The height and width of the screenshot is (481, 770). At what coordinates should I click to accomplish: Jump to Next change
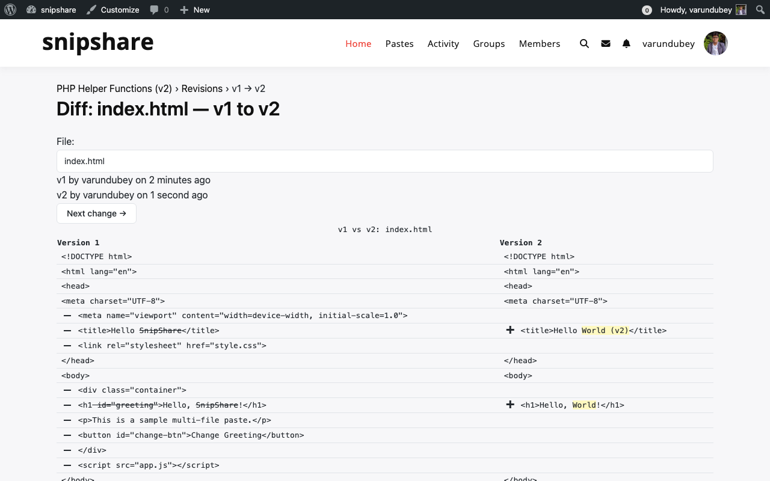coord(96,213)
